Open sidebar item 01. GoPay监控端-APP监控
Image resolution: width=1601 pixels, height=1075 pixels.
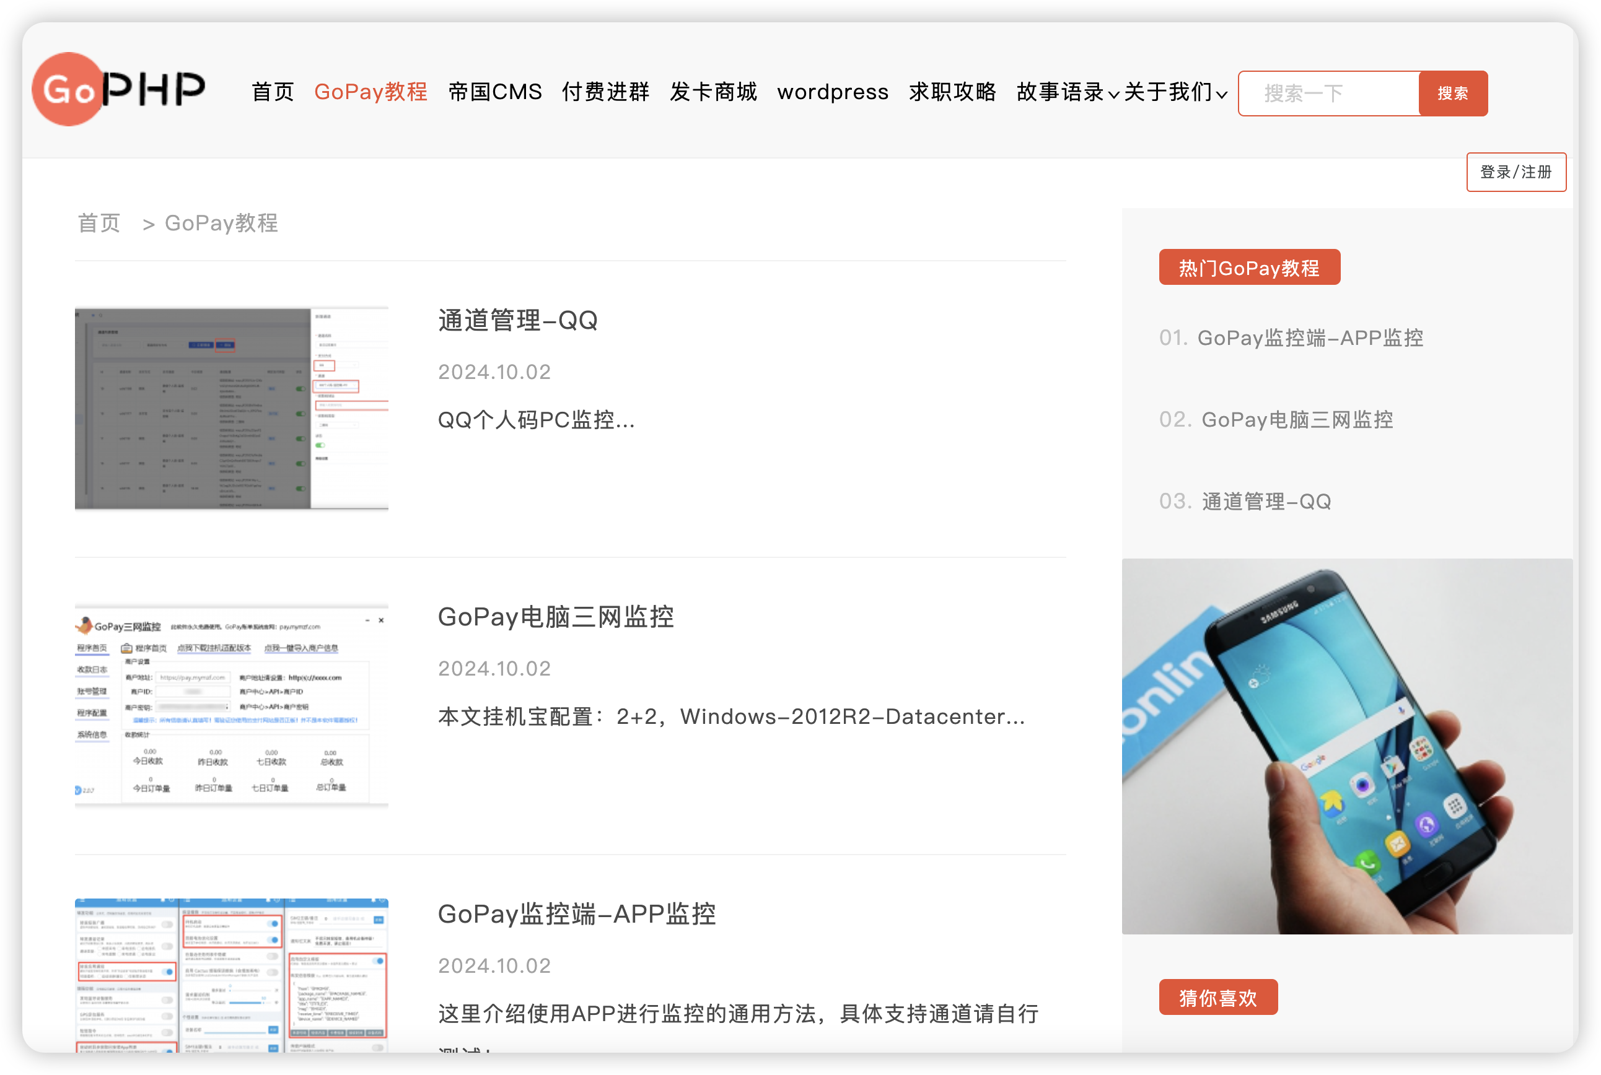click(x=1291, y=338)
